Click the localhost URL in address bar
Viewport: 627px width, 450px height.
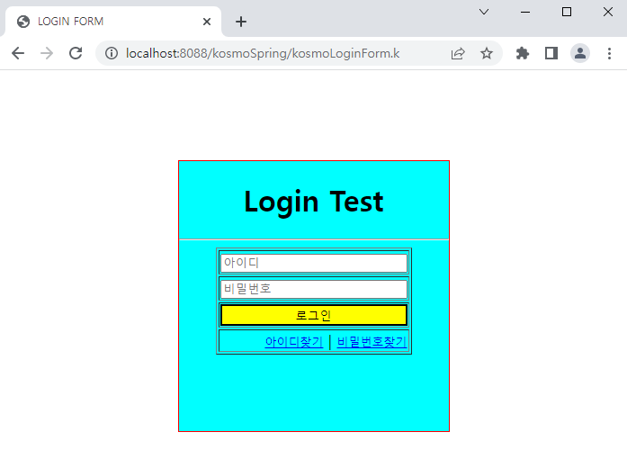tap(263, 53)
